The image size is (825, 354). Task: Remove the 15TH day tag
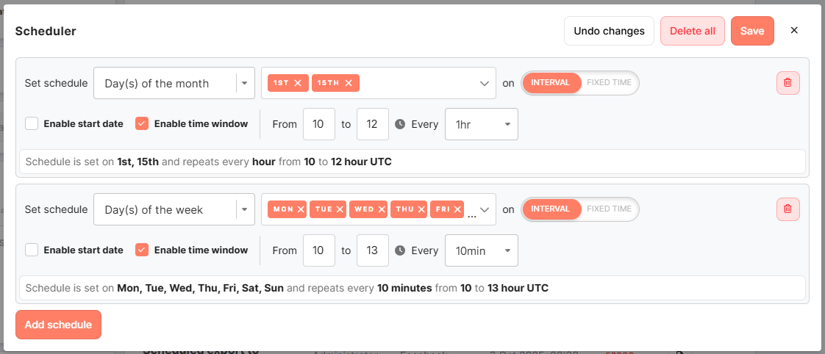(349, 84)
